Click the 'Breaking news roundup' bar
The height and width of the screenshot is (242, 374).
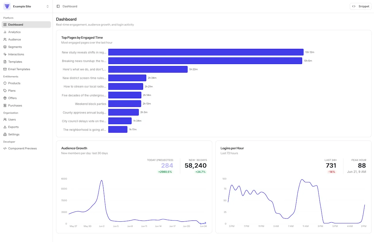205,61
